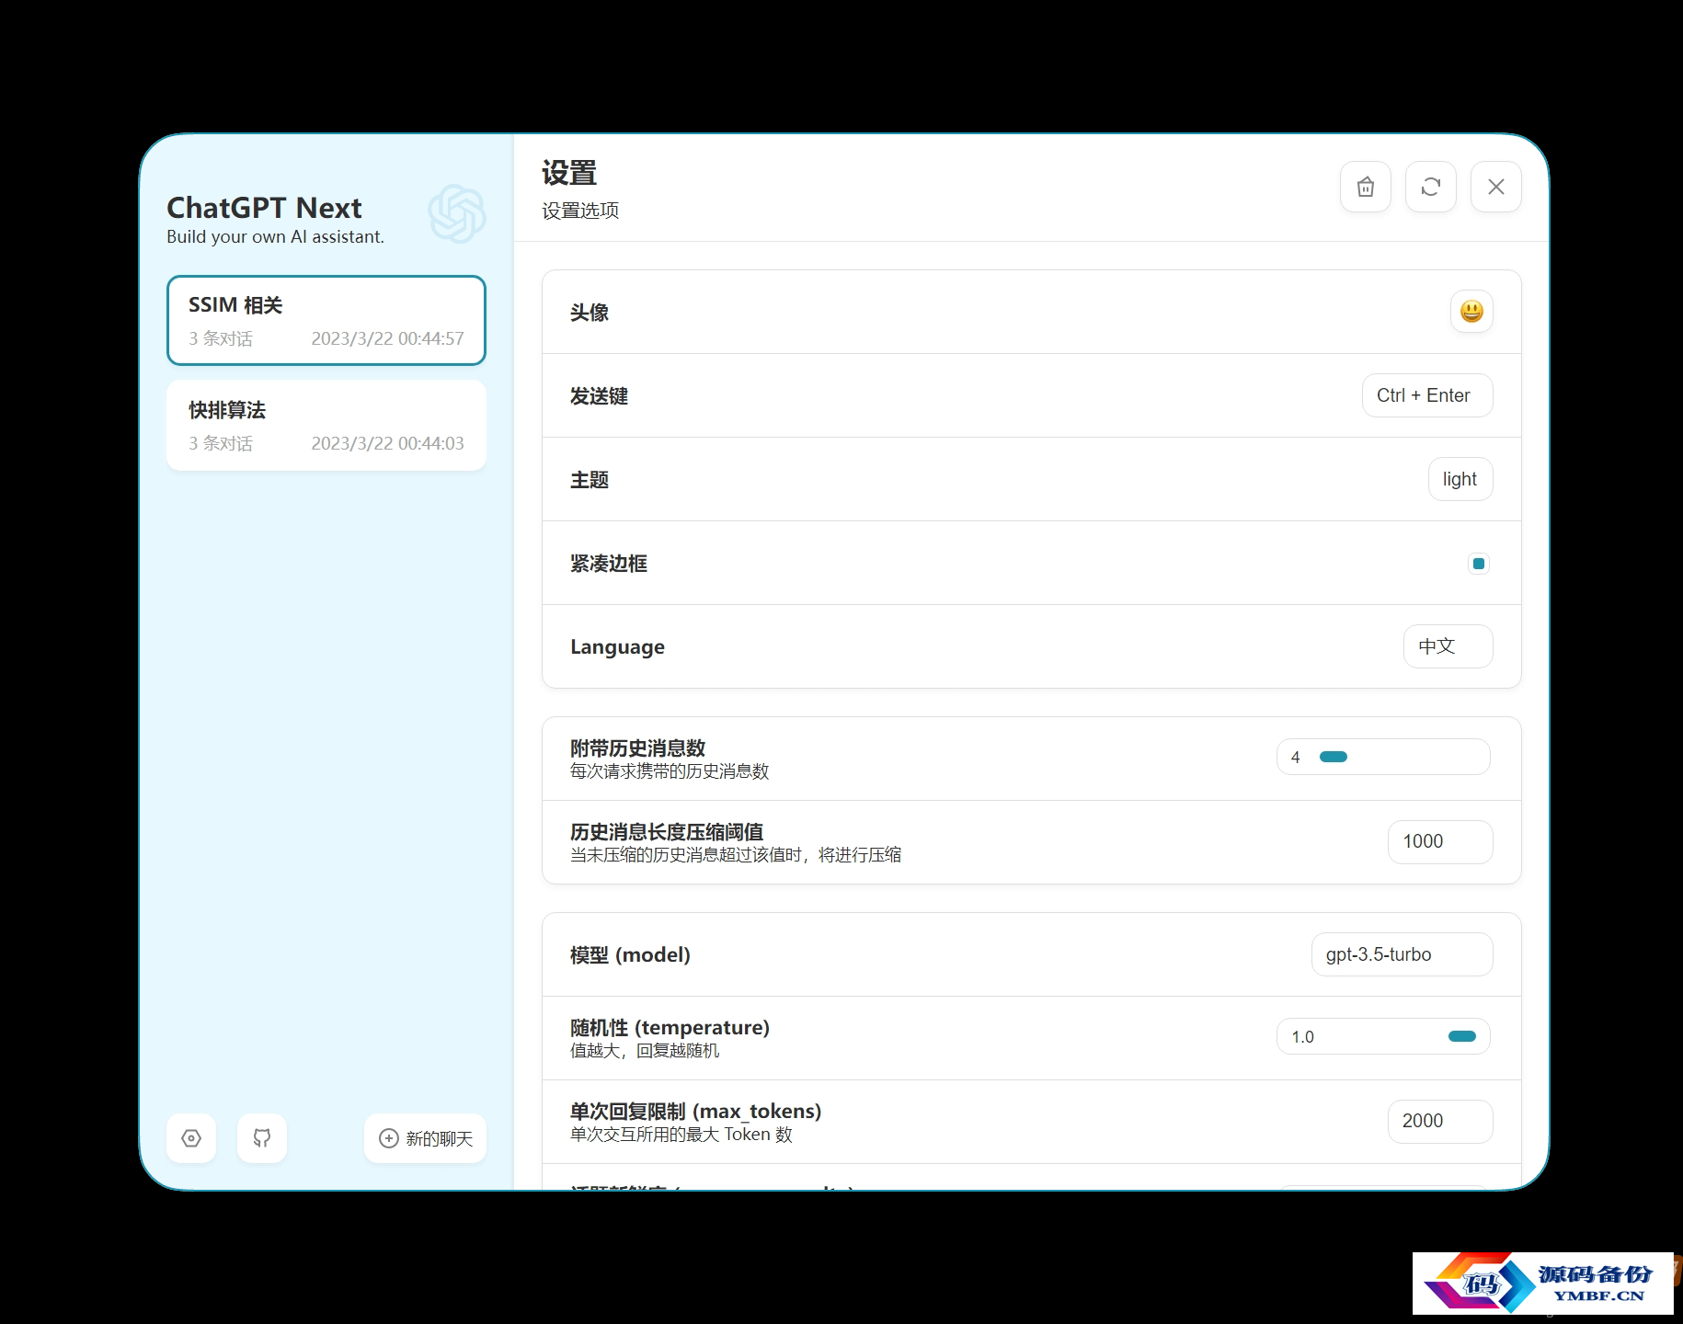Click the 随机性 (temperature) label
This screenshot has width=1683, height=1324.
(670, 1027)
